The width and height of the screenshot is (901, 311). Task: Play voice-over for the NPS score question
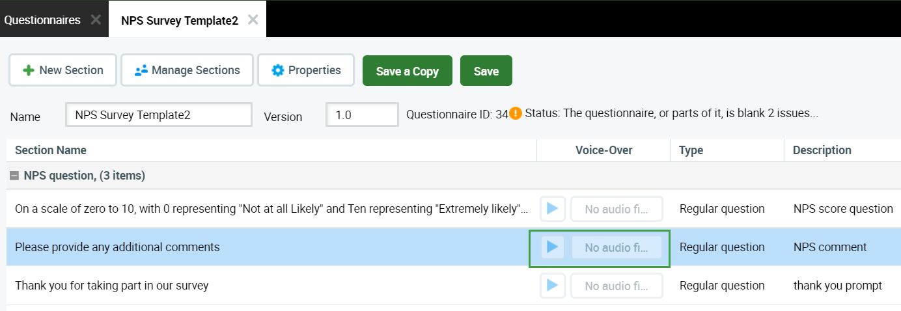[552, 209]
